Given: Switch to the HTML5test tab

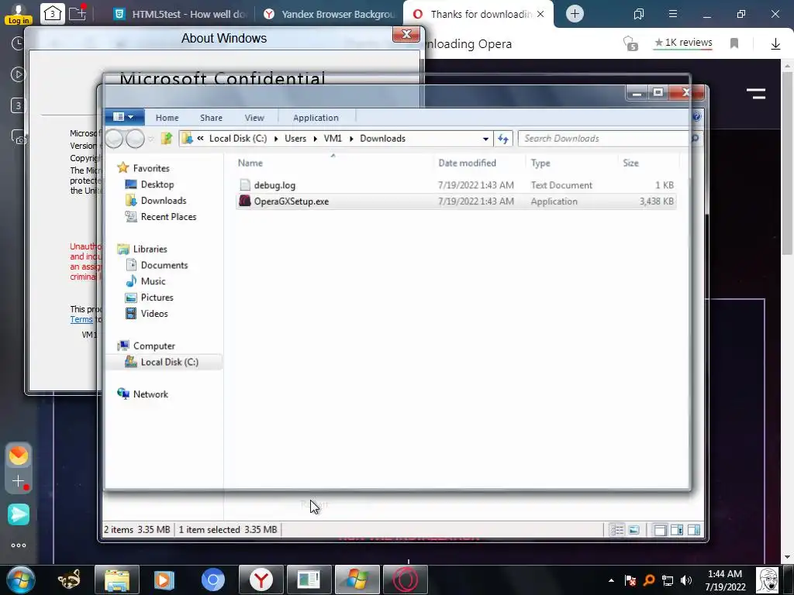Looking at the screenshot, I should click(179, 14).
